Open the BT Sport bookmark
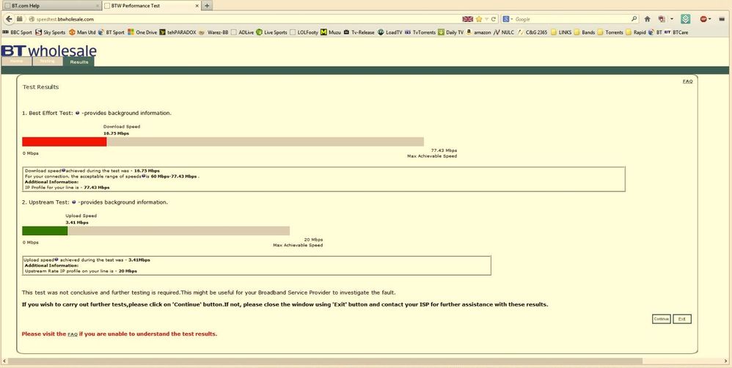The height and width of the screenshot is (368, 732). click(111, 32)
